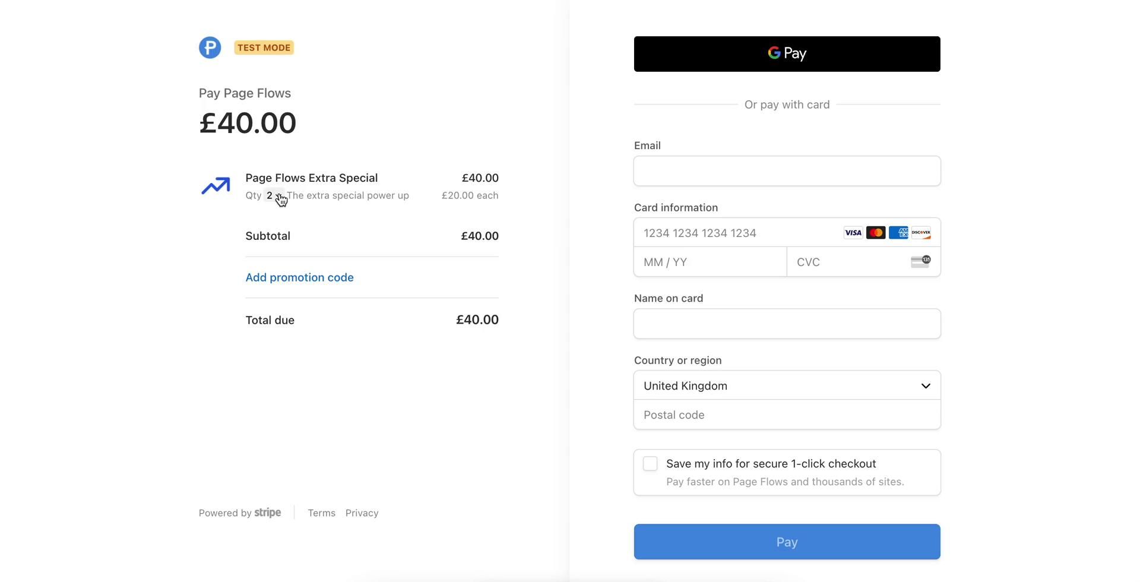The height and width of the screenshot is (582, 1140).
Task: Click the Visa card icon
Action: [x=853, y=233]
